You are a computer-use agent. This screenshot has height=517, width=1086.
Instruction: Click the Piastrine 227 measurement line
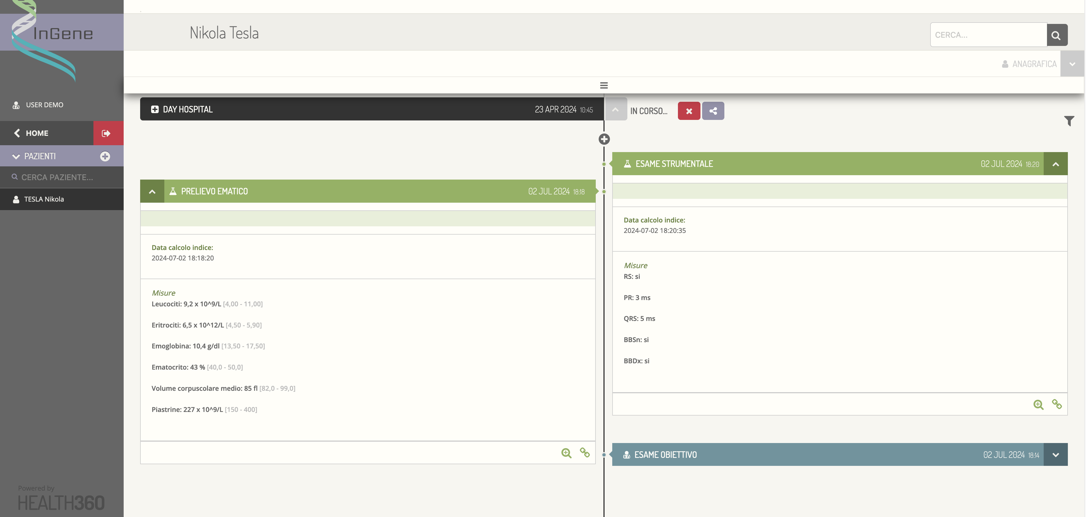(204, 409)
